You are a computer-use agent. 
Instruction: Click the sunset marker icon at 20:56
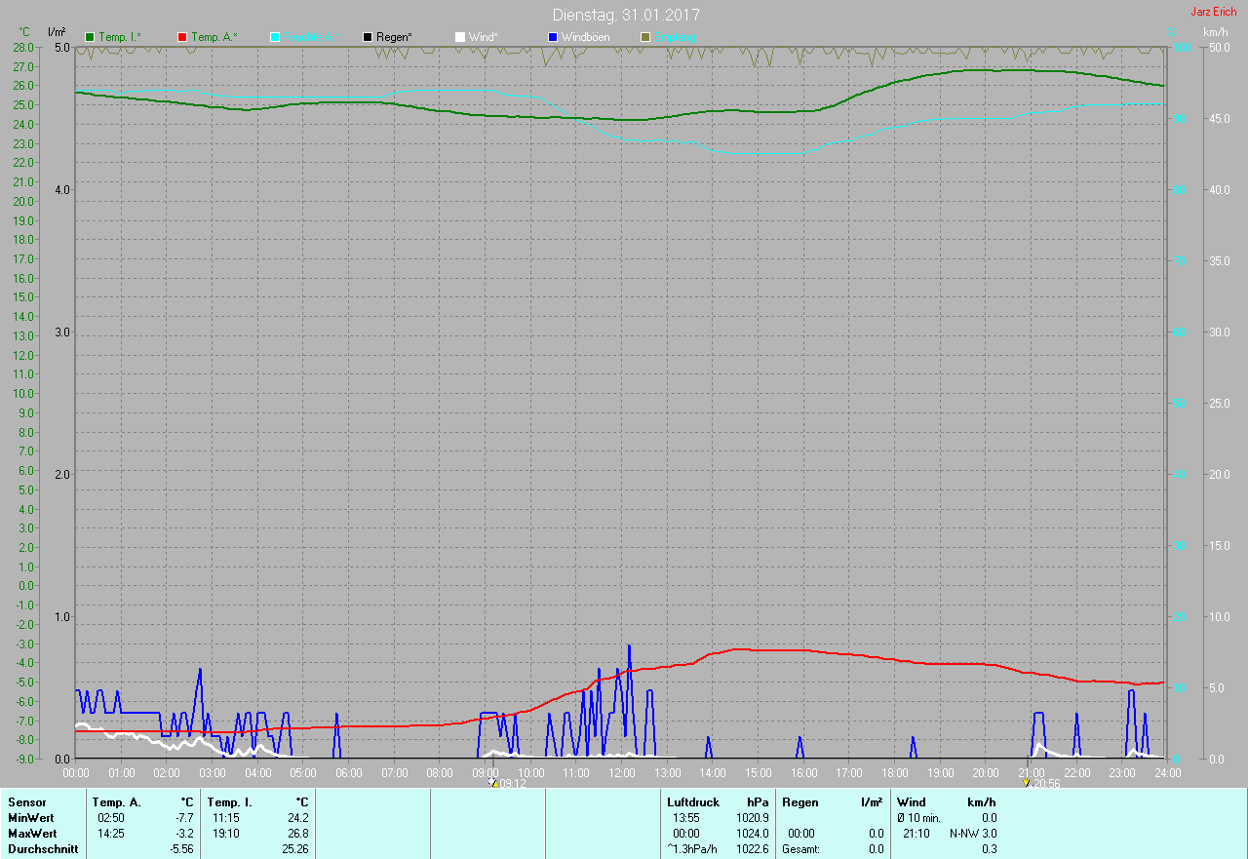[x=1026, y=782]
